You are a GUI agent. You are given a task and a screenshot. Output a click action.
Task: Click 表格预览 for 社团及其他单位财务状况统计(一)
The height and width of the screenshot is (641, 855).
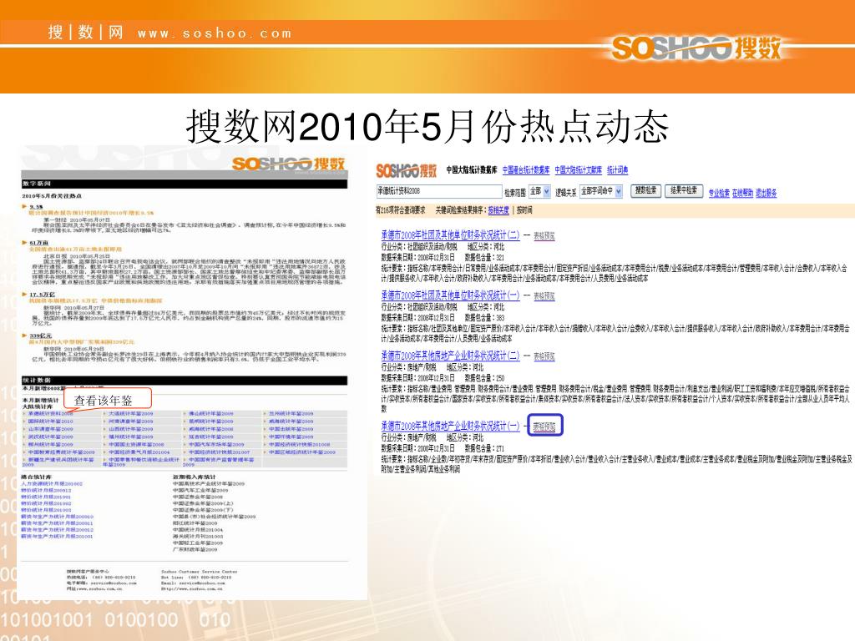[544, 296]
